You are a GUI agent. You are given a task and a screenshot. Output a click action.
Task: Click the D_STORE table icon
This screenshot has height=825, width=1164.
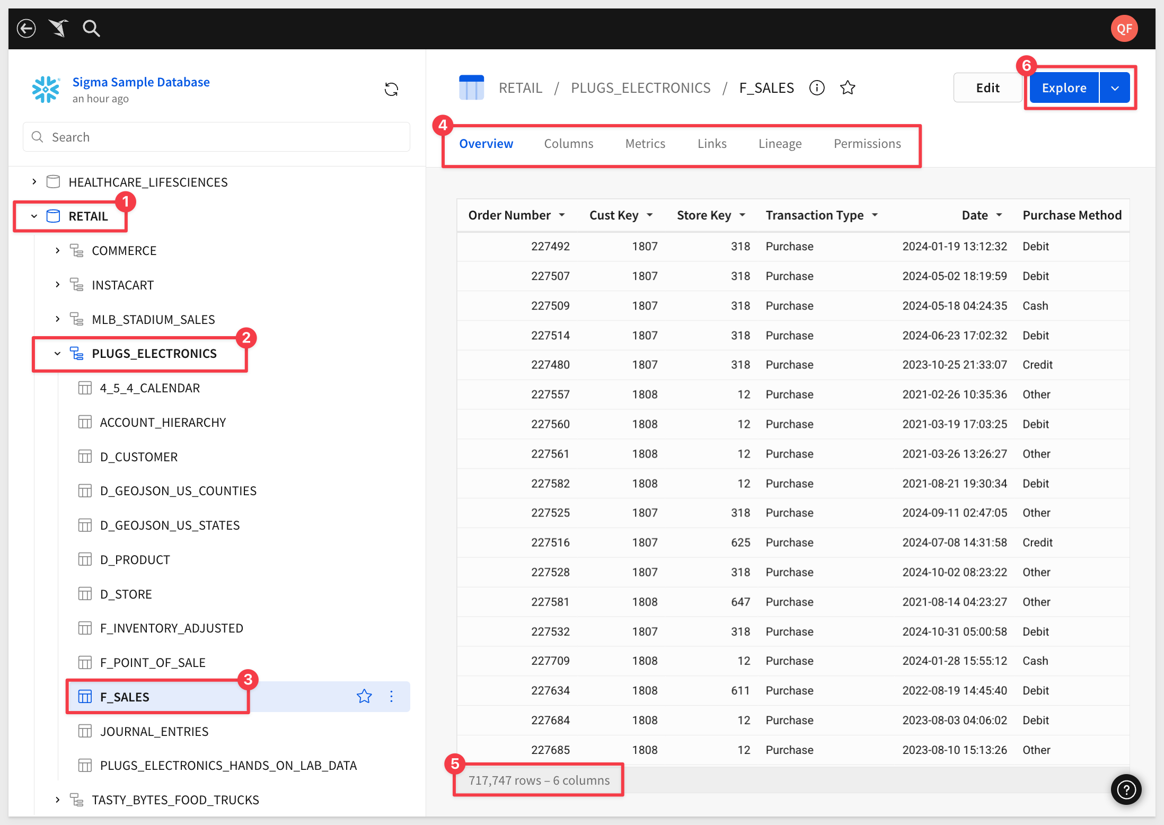(85, 594)
